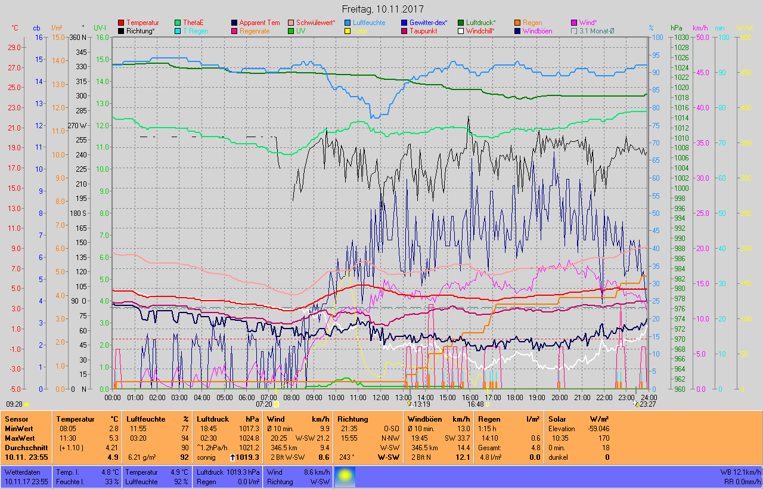Click the Taupunkt legend label
Screen dimensions: 763x489
423,31
